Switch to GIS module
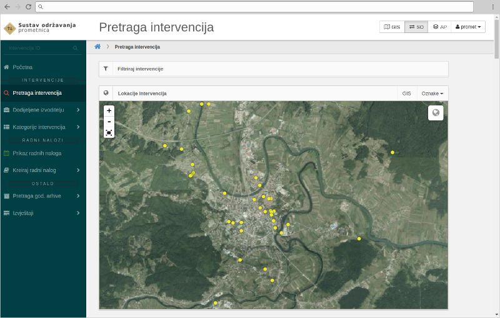Screen dimensions: 500x318 click(392, 27)
